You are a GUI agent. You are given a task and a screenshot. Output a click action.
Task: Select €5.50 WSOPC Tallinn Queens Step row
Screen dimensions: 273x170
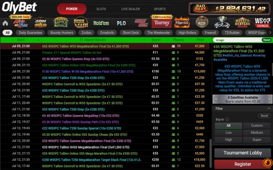(x=105, y=59)
